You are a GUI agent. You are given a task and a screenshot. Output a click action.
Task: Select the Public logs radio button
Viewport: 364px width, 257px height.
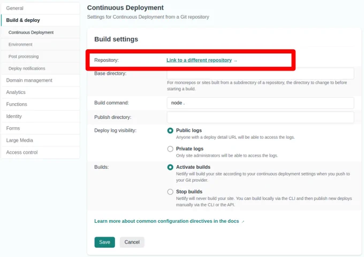170,131
